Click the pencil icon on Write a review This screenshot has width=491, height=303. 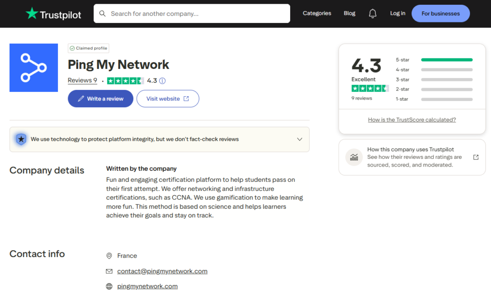pos(81,99)
